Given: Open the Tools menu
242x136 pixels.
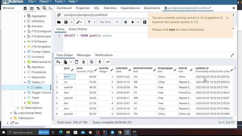Looking at the screenshot, I should pyautogui.click(x=60, y=2).
